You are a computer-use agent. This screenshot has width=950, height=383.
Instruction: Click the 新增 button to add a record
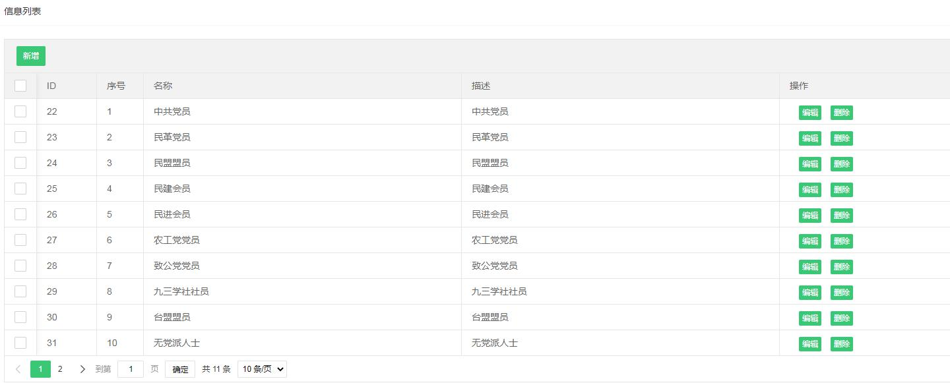pos(30,56)
